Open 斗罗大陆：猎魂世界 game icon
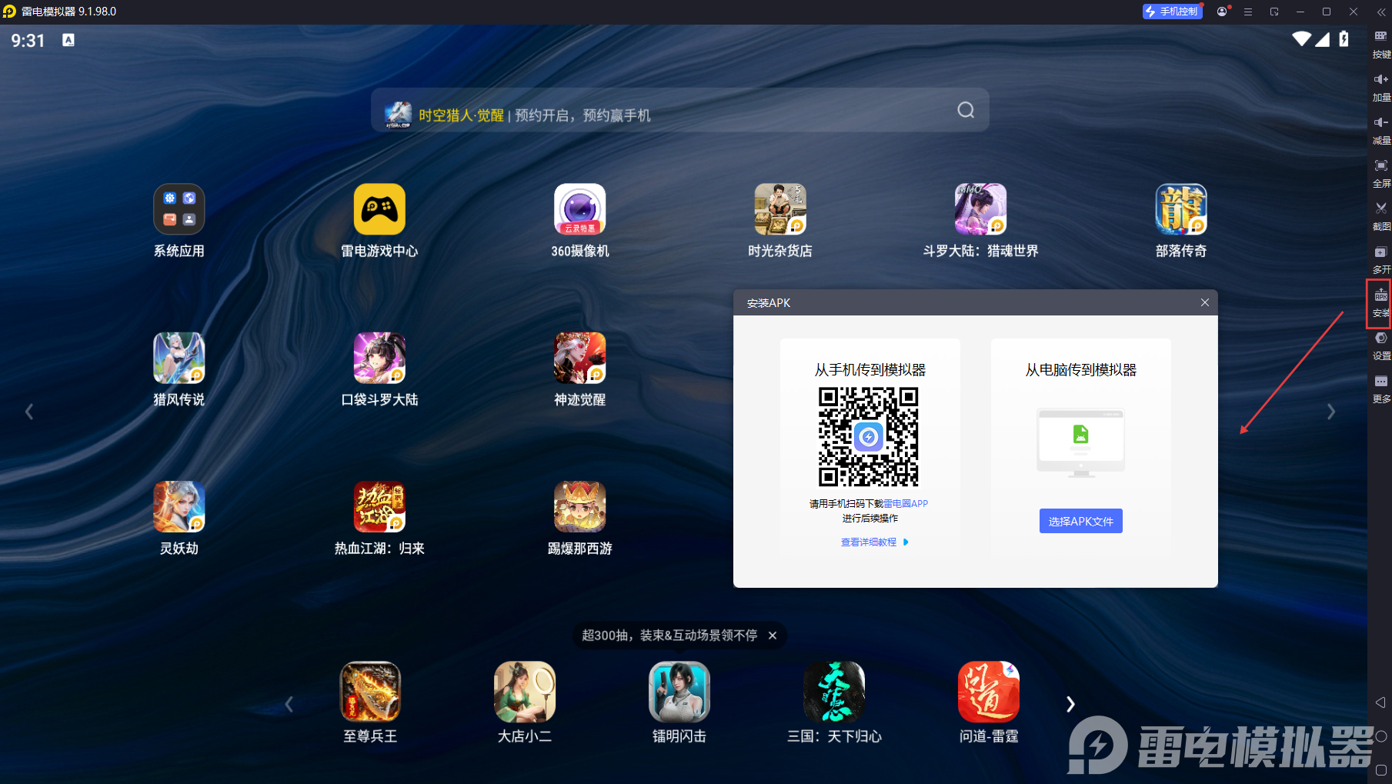Image resolution: width=1392 pixels, height=784 pixels. point(980,209)
